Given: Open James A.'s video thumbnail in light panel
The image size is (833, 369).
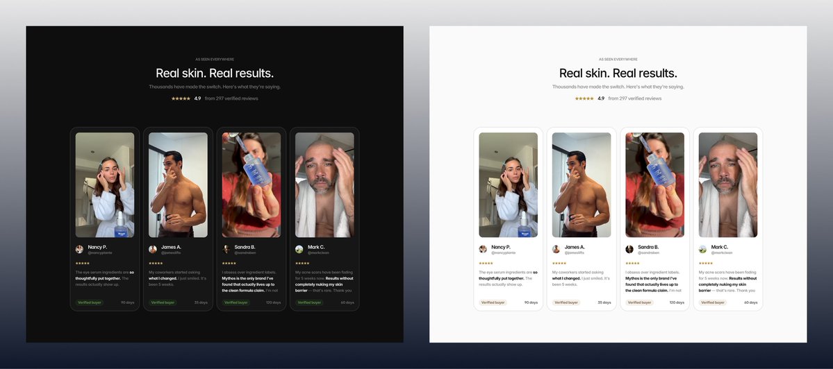Looking at the screenshot, I should [582, 185].
